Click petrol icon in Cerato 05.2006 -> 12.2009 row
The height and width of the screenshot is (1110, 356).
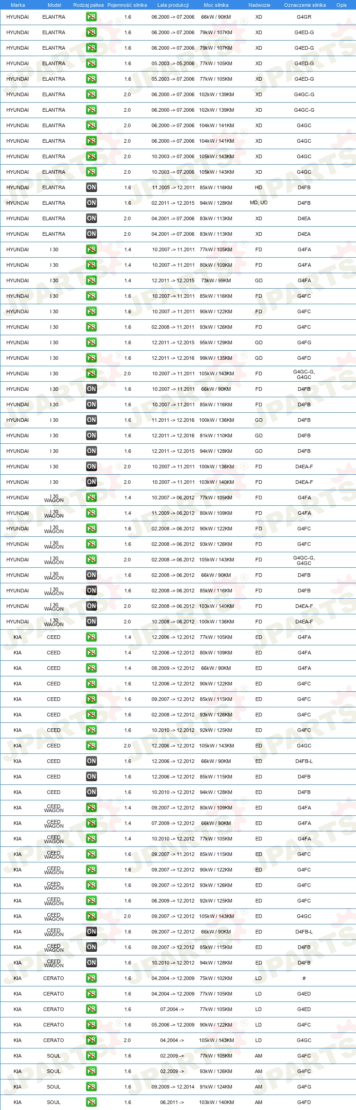[x=91, y=1025]
